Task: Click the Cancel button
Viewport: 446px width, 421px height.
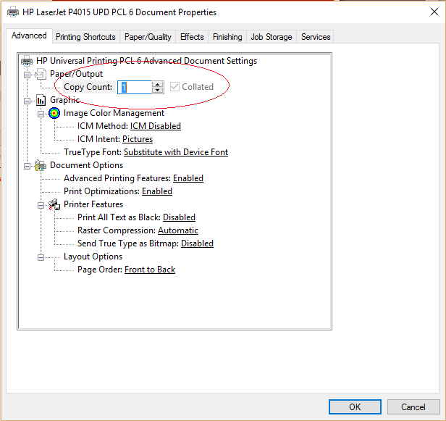Action: pos(413,407)
